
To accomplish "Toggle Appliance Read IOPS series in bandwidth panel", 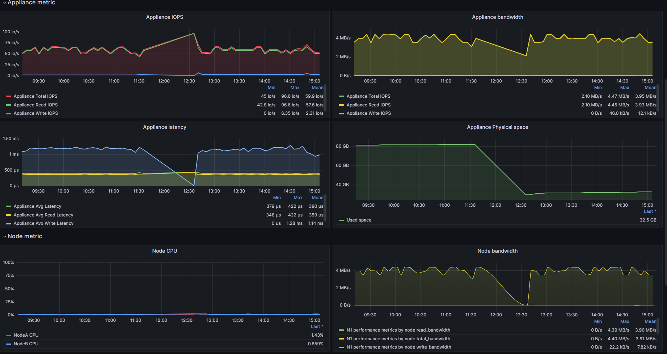I will point(368,105).
